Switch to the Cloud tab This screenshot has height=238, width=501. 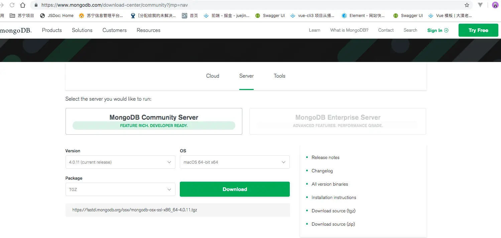(213, 76)
